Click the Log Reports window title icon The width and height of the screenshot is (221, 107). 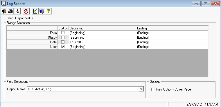click(3, 4)
